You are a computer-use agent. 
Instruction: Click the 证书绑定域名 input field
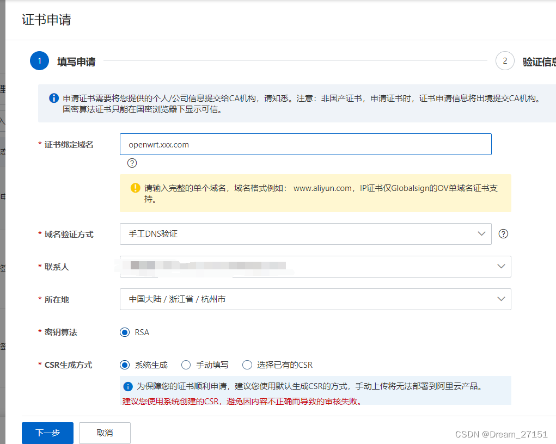[306, 144]
